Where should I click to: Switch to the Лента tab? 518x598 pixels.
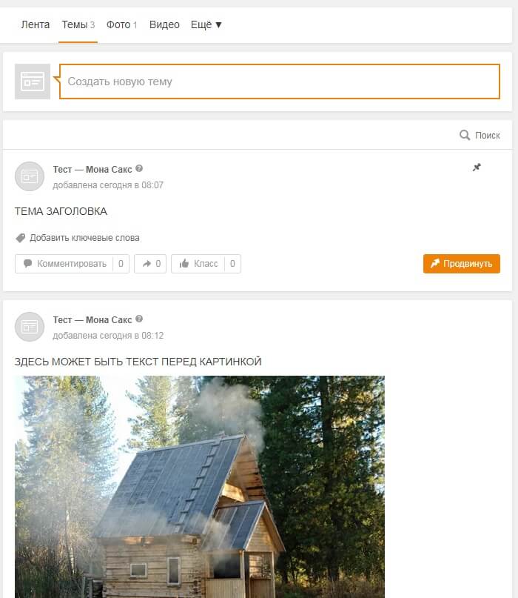[x=36, y=24]
